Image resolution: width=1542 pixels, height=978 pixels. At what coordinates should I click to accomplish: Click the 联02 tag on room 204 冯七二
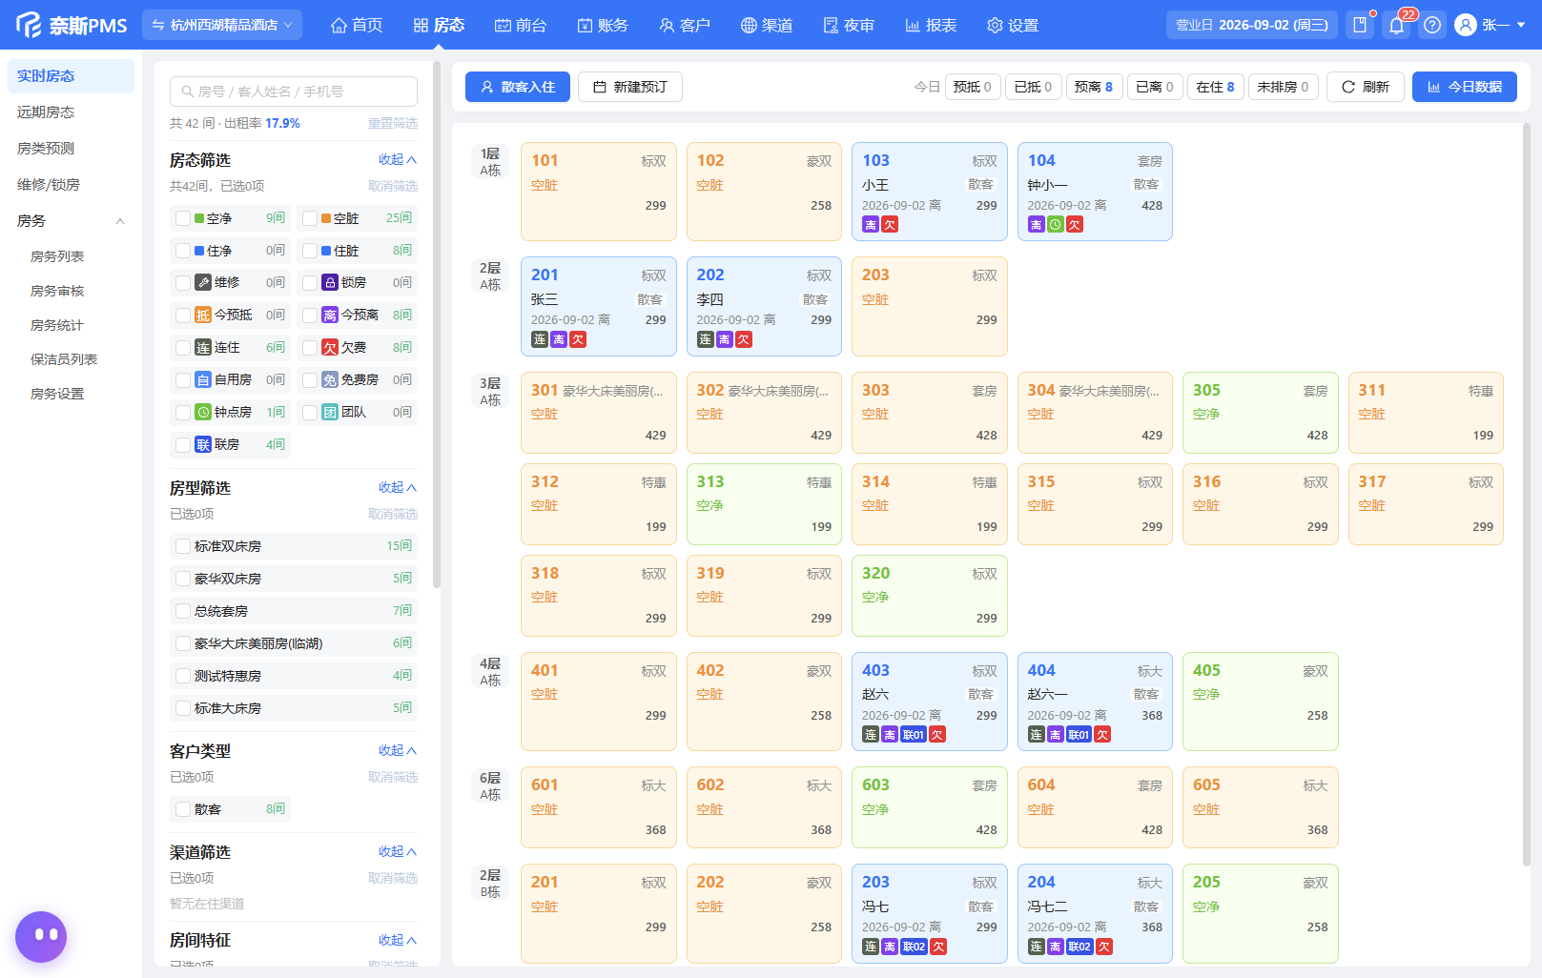1079,947
